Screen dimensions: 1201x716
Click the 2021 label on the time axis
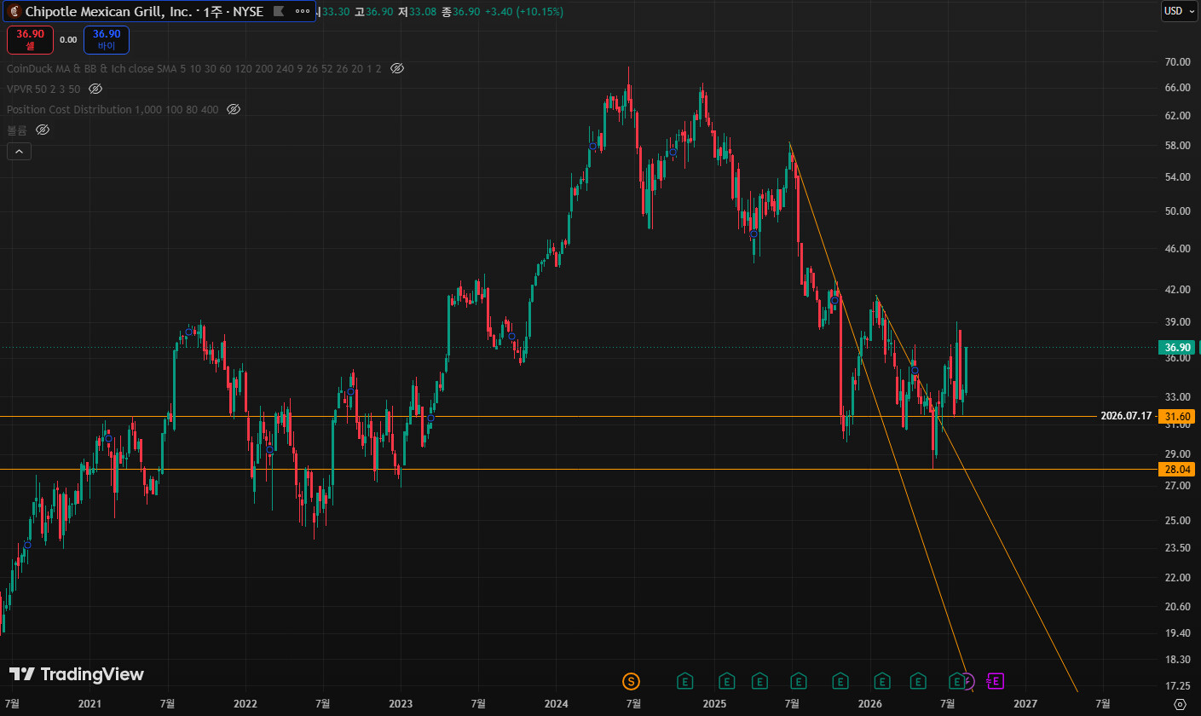[89, 704]
